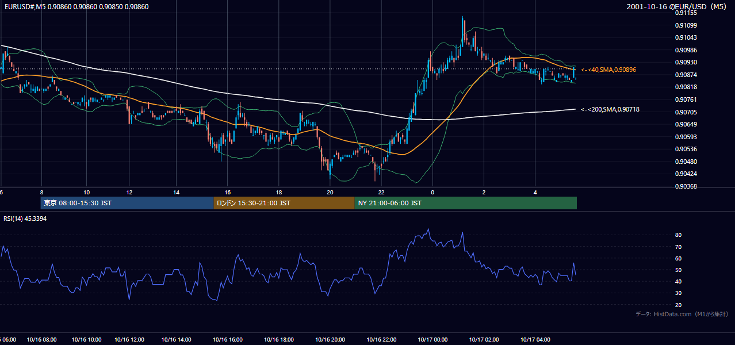
Task: Click the 10/16 18:00 date label
Action: point(279,339)
